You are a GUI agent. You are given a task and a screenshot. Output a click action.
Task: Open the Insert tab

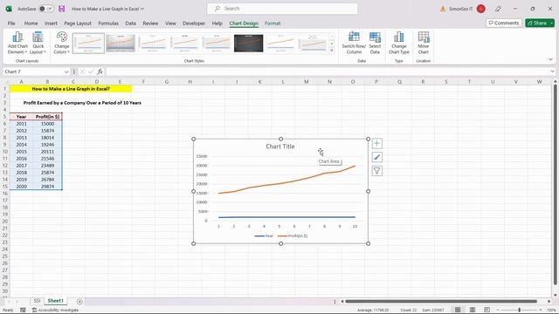pyautogui.click(x=51, y=24)
